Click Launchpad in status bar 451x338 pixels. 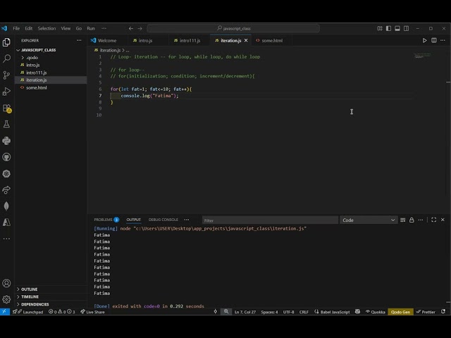coord(28,312)
